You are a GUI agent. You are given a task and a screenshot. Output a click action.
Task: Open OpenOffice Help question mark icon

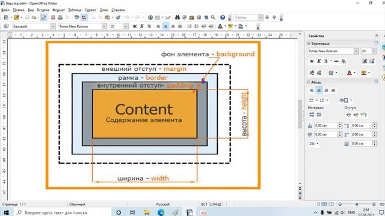point(223,17)
